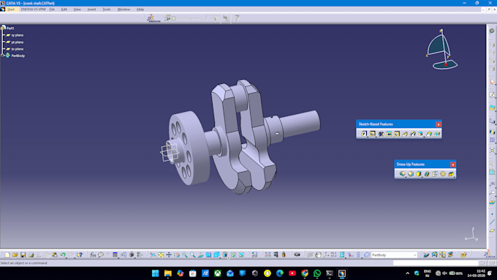Close the Sketch-Based Features toolbar
Viewport: 497px width, 280px height.
point(439,124)
